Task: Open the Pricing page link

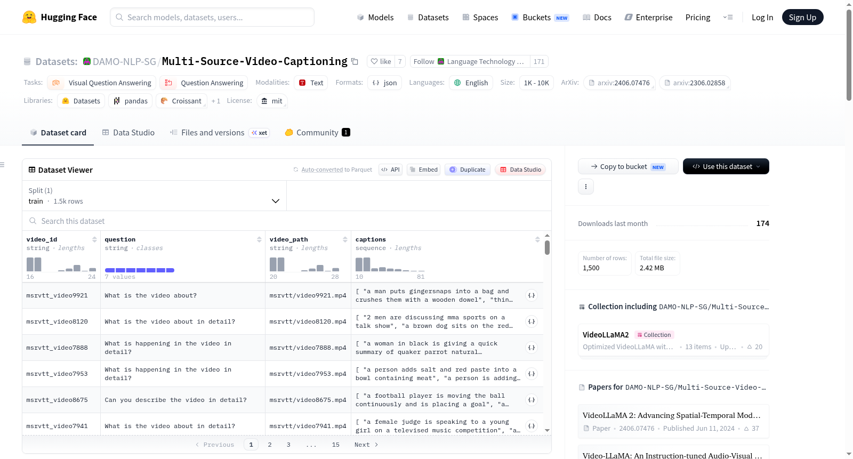Action: 698,17
